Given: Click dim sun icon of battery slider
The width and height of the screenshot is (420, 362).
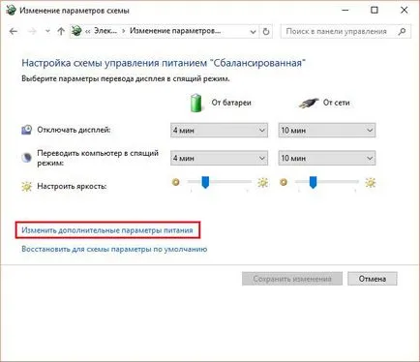Looking at the screenshot, I should click(176, 183).
